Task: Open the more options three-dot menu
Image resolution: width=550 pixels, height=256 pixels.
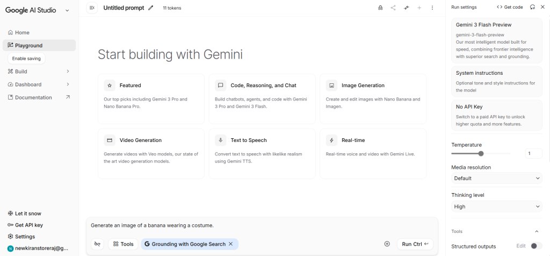Action: [x=432, y=8]
